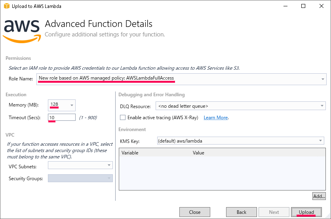Viewport: 331px width, 219px height.
Task: Click the 'Configure additional settings for your function.' subtitle
Action: (x=105, y=34)
